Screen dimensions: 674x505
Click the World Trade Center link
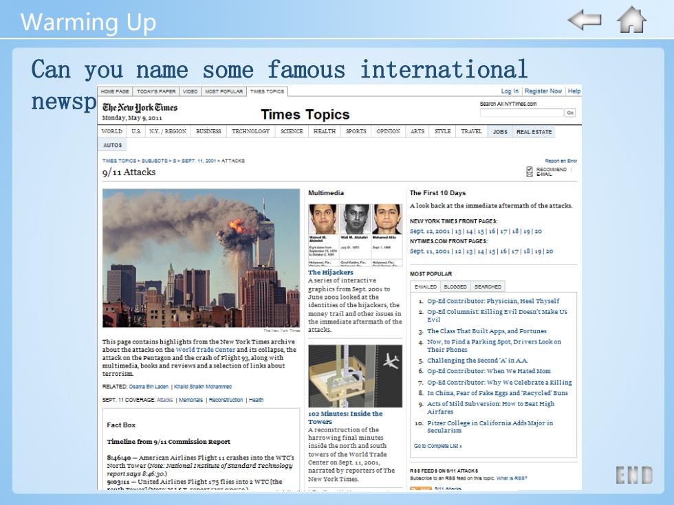point(206,350)
